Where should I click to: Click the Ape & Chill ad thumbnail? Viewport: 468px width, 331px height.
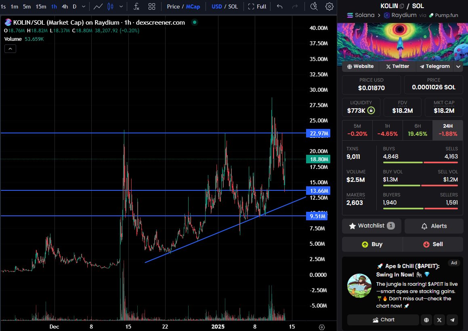(359, 285)
